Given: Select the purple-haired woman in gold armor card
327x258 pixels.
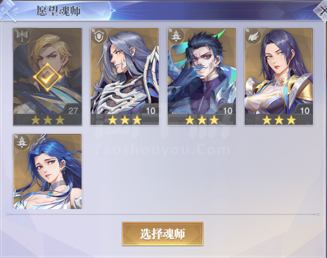Looking at the screenshot, I should tap(279, 76).
